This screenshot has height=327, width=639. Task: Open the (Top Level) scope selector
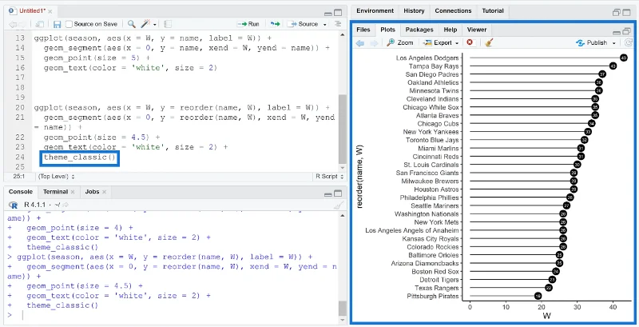(x=56, y=177)
